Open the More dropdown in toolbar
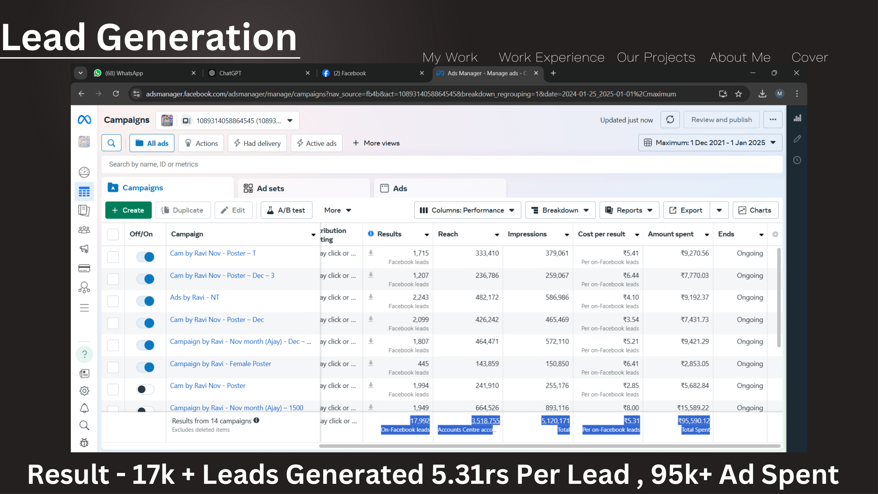 (x=337, y=210)
